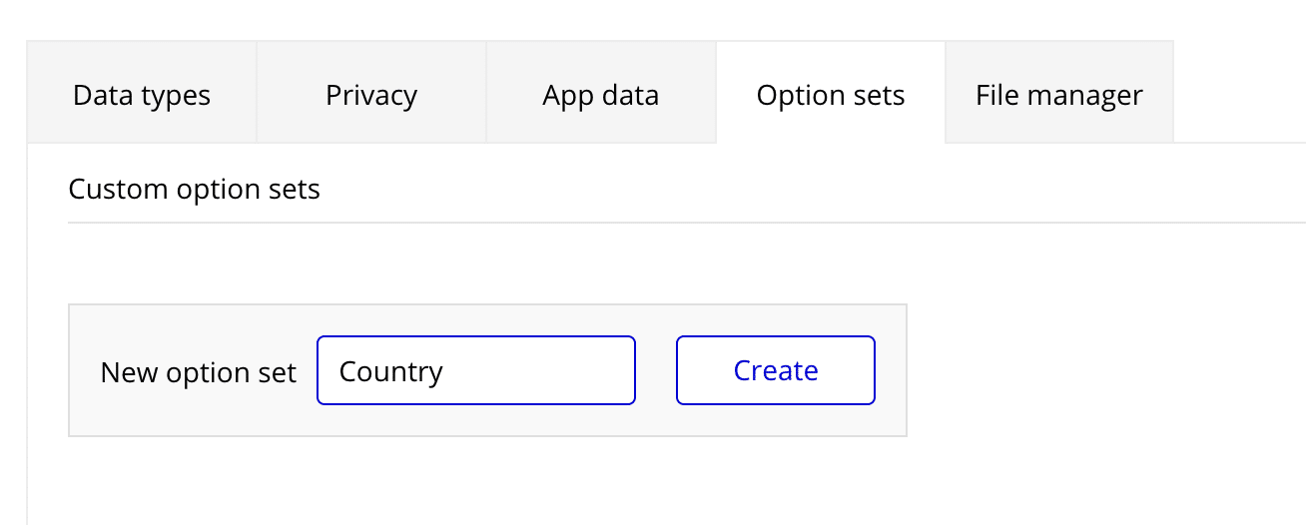Open the File manager tab
This screenshot has height=525, width=1306.
(x=1058, y=95)
